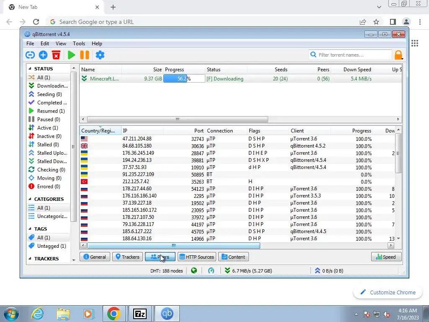
Task: Collapse the CATEGORIES section
Action: pos(30,199)
